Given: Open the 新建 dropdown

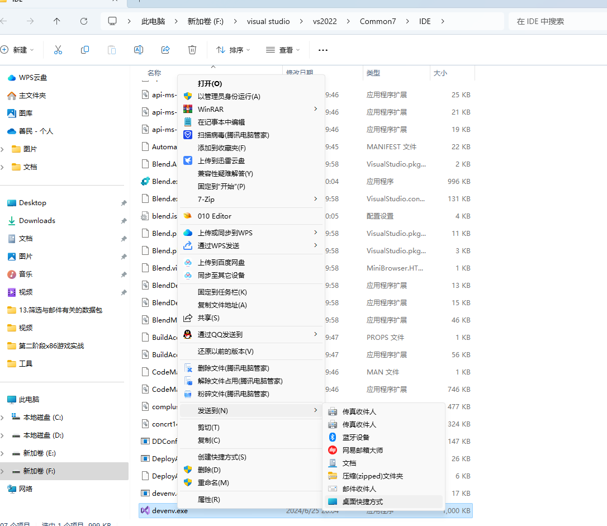Looking at the screenshot, I should (18, 50).
